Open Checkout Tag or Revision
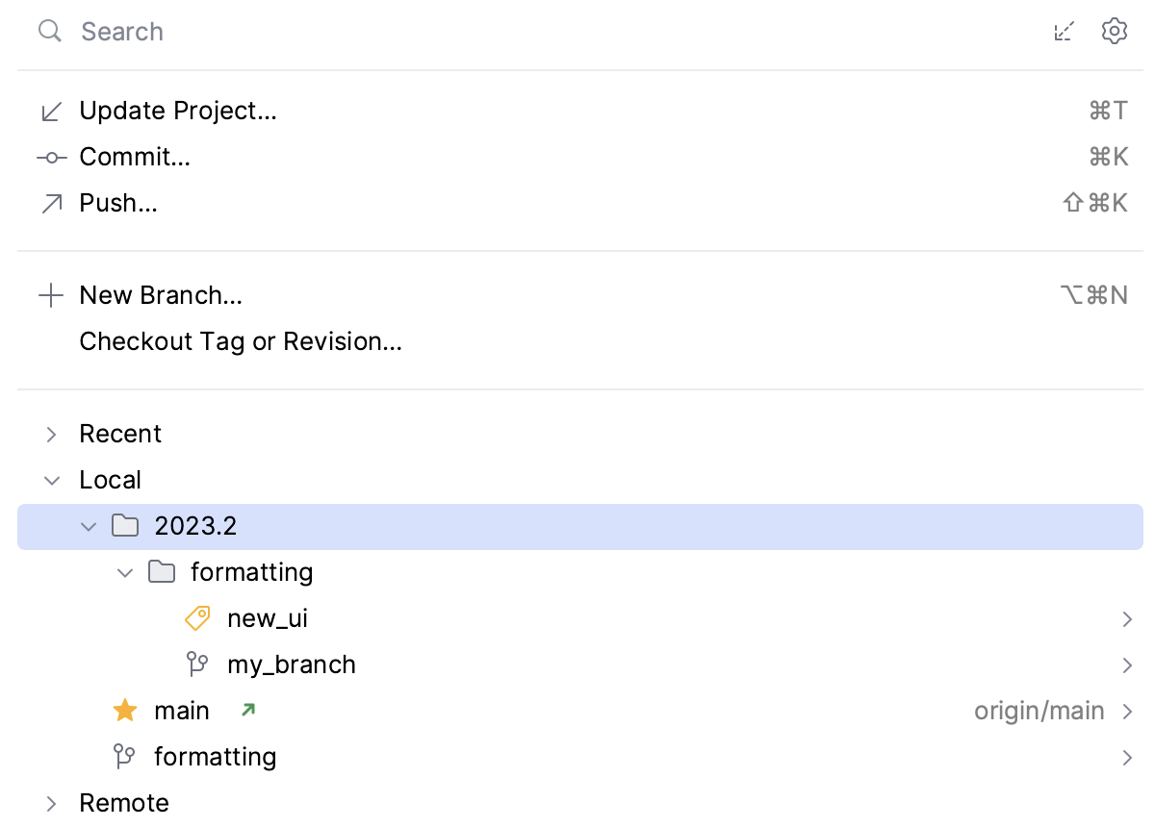The height and width of the screenshot is (827, 1155). (x=241, y=341)
